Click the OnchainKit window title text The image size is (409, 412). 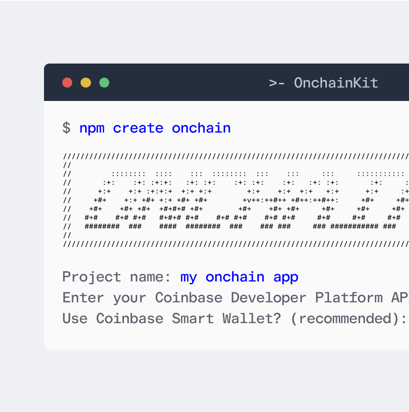336,83
